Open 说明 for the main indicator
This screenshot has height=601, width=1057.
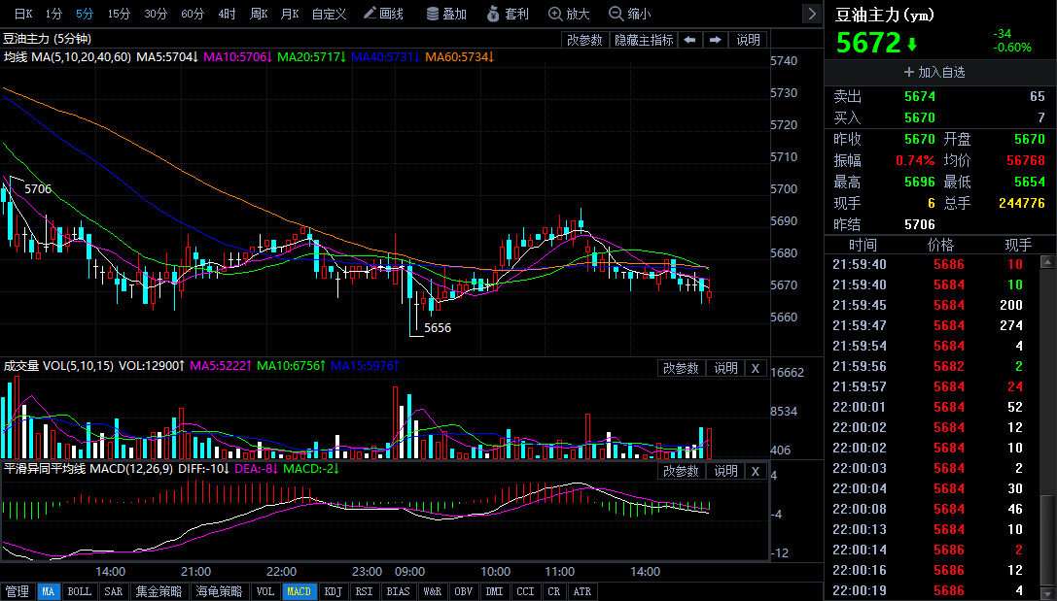(748, 40)
